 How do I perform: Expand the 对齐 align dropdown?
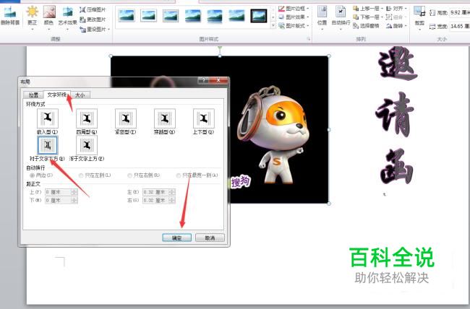click(406, 9)
